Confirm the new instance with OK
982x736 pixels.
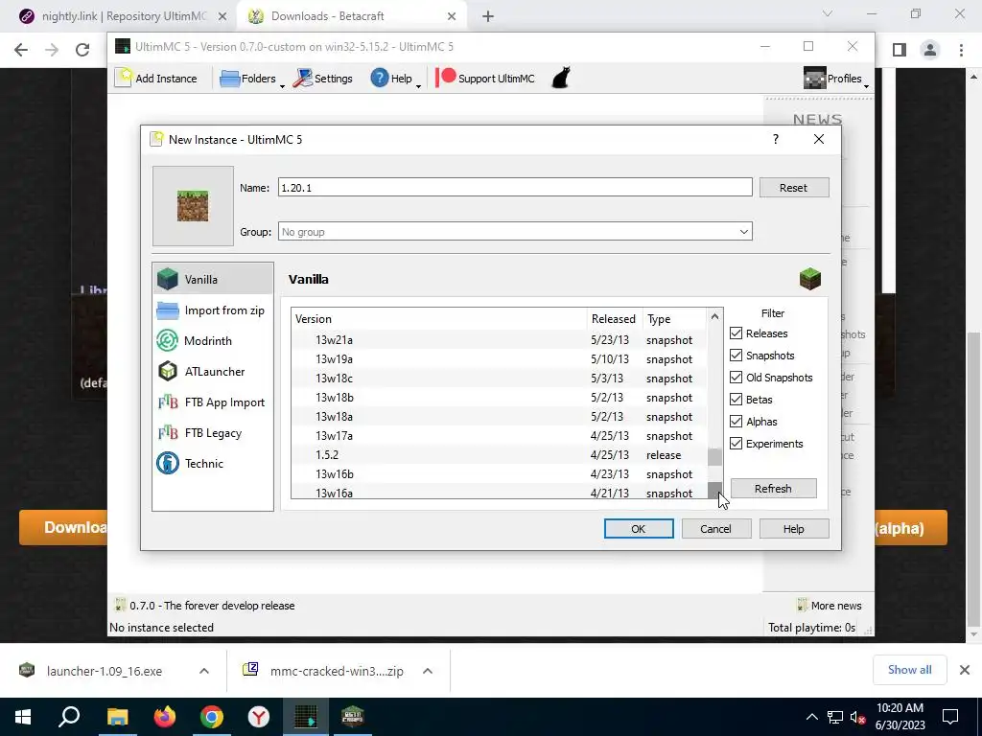(x=639, y=528)
